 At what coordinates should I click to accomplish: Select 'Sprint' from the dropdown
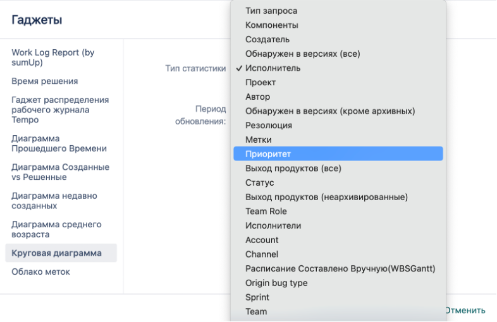tap(257, 297)
